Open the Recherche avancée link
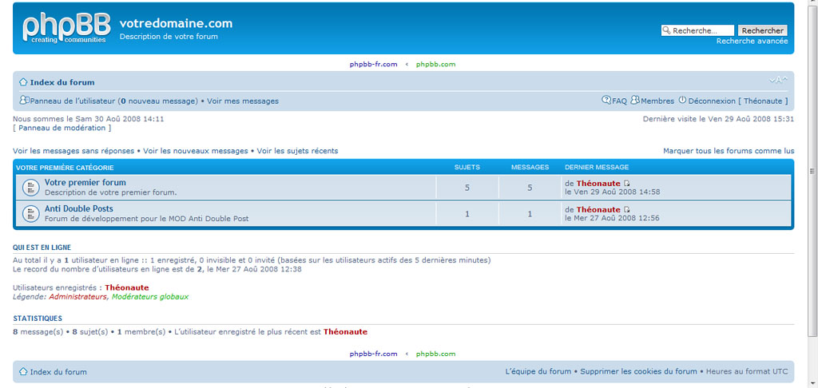 [752, 41]
